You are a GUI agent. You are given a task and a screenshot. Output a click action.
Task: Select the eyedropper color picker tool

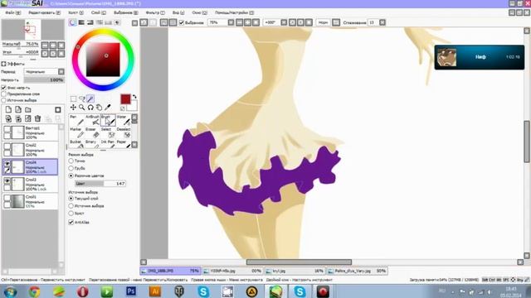pyautogui.click(x=108, y=108)
